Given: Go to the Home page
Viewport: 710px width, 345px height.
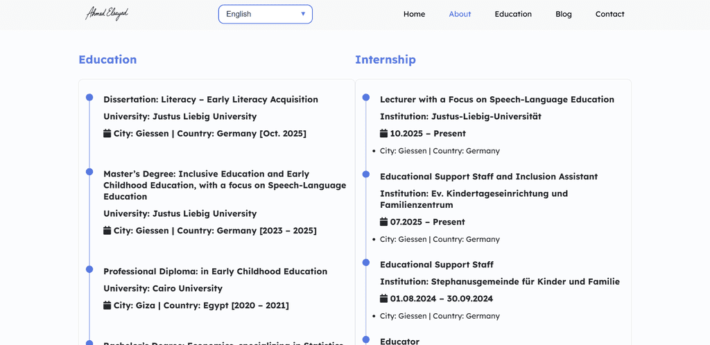Looking at the screenshot, I should pos(414,14).
